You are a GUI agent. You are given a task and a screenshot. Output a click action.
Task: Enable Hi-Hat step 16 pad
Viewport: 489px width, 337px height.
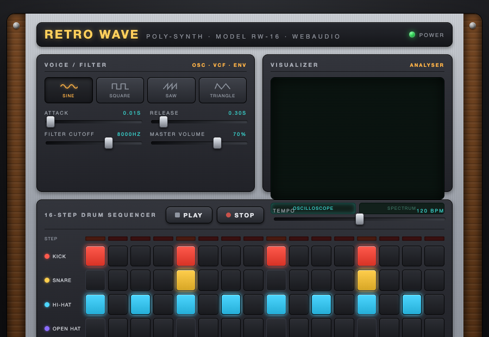[435, 304]
